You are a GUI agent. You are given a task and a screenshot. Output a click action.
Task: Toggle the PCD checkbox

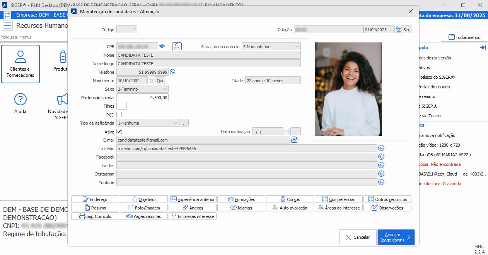tap(119, 115)
